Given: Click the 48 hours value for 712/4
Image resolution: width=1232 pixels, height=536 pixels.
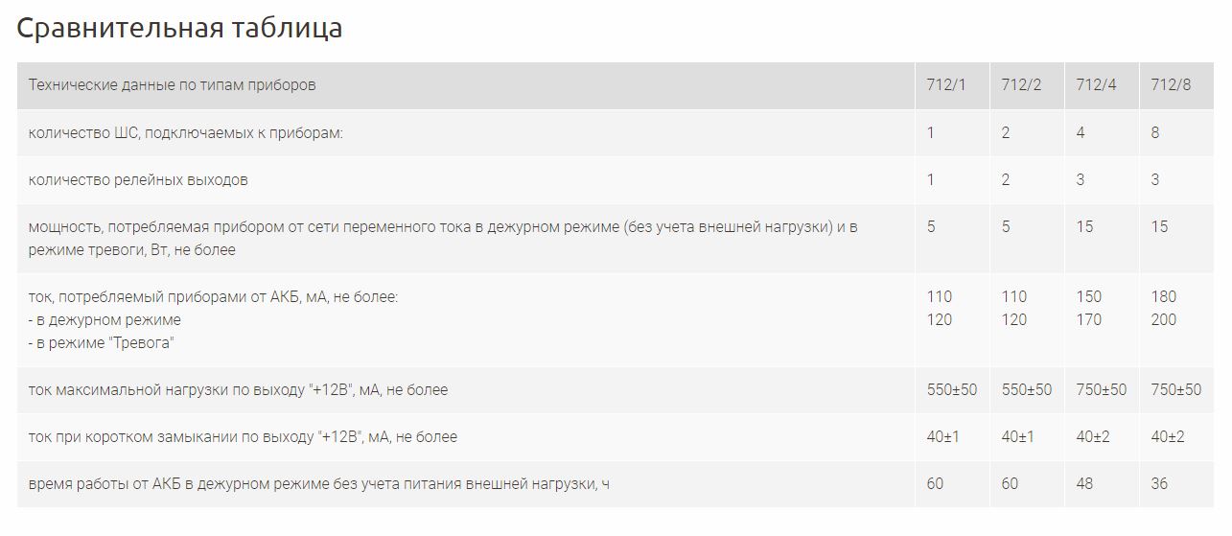Looking at the screenshot, I should click(x=1084, y=484).
